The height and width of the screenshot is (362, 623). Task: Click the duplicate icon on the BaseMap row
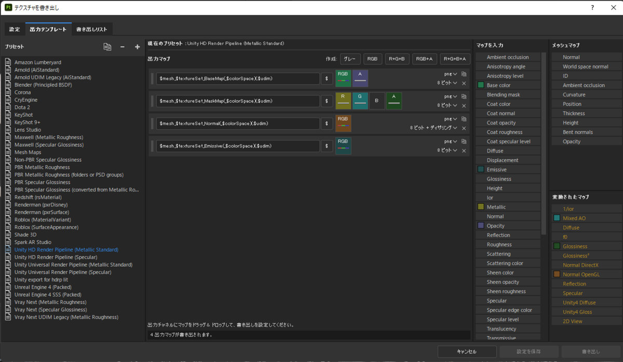point(464,74)
